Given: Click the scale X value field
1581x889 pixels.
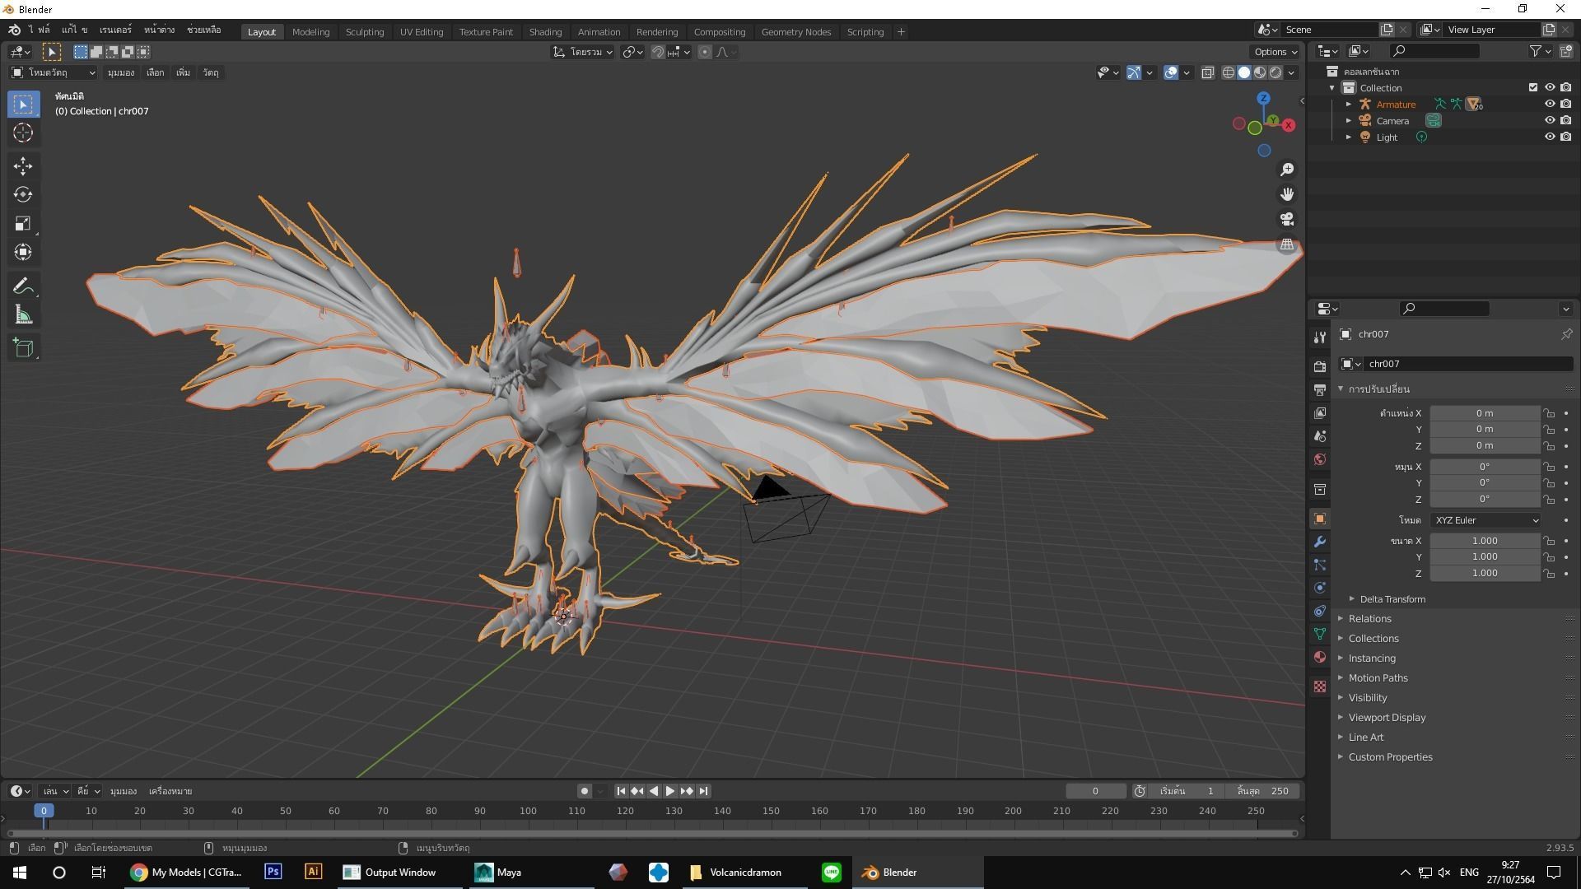Looking at the screenshot, I should 1485,541.
